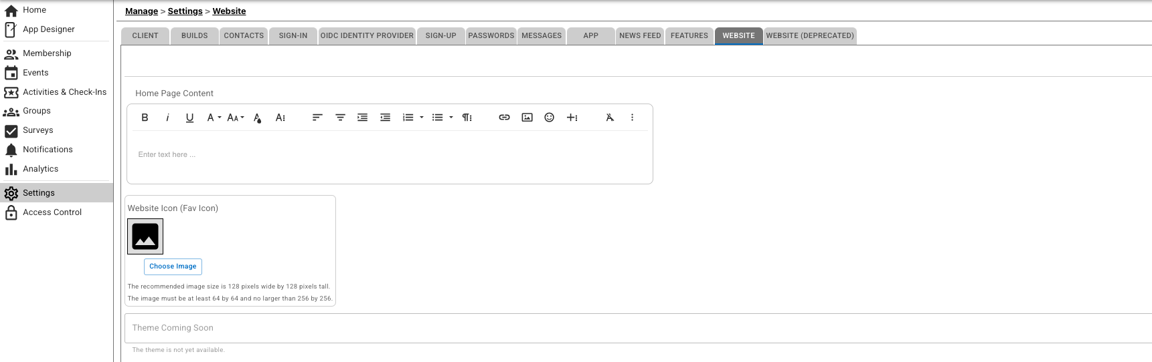Image resolution: width=1152 pixels, height=362 pixels.
Task: Toggle italic formatting in editor
Action: click(x=167, y=118)
